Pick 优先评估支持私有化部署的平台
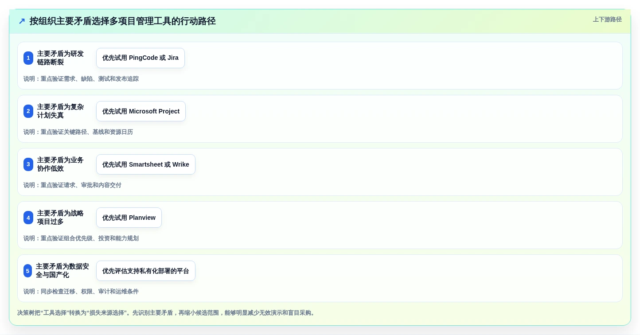Screen dimensions: 640x335 pyautogui.click(x=146, y=271)
